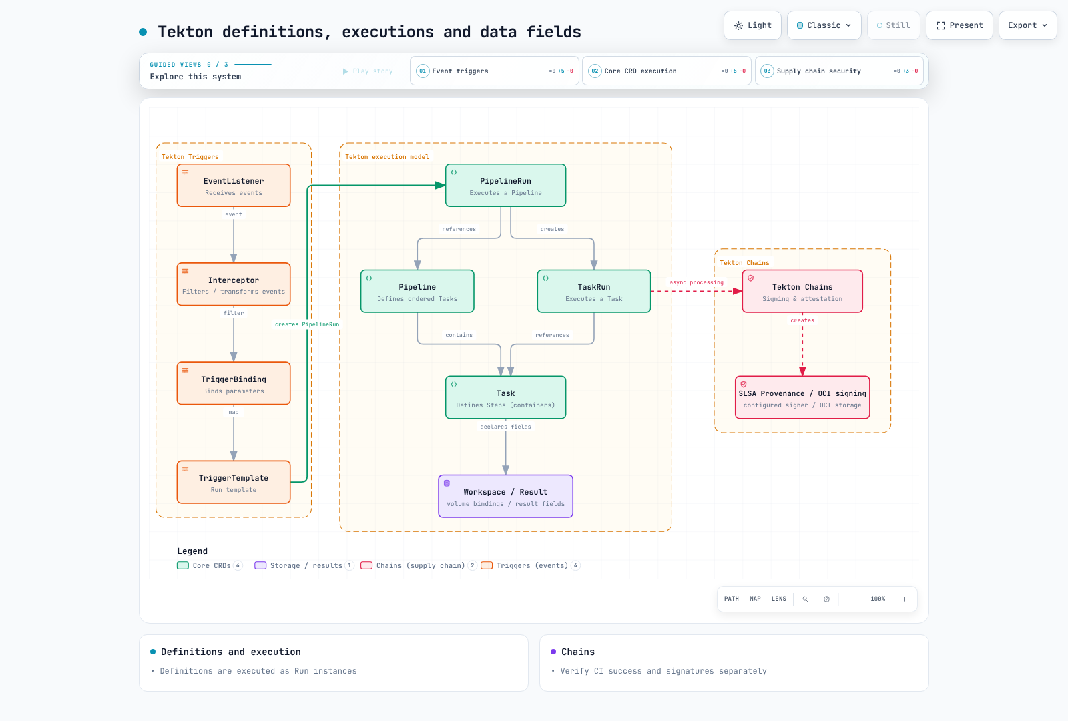Click Play story button
This screenshot has width=1068, height=721.
coord(368,71)
